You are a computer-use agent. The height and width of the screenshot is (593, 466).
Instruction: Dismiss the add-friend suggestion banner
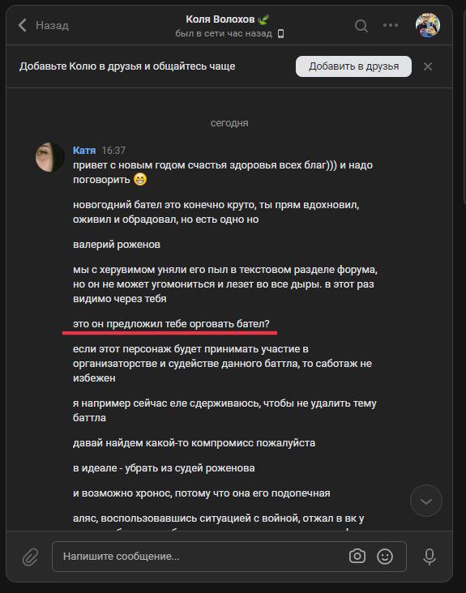coord(428,66)
